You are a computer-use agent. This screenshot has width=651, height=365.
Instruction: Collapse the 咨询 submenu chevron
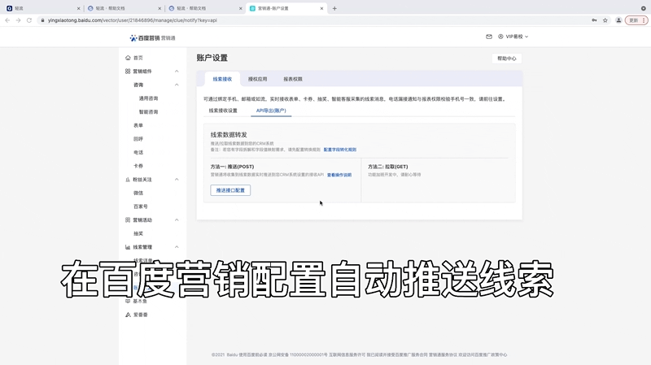point(177,85)
